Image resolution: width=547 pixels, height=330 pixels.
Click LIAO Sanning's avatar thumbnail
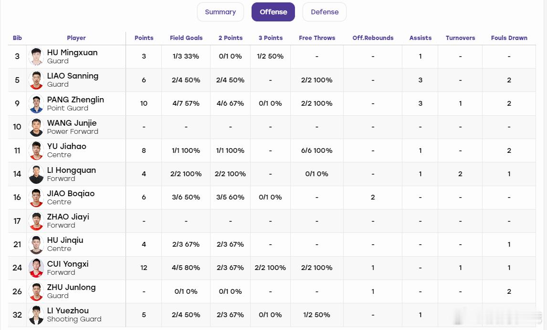pos(36,80)
